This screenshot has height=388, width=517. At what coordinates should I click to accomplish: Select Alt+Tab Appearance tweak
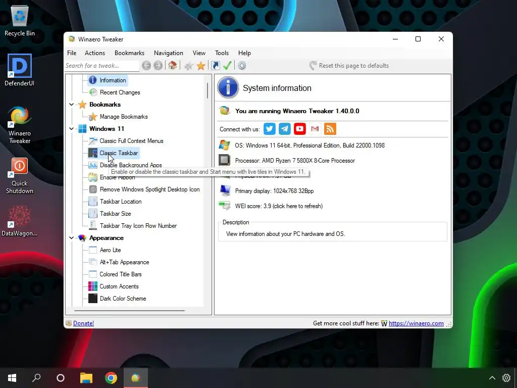click(124, 262)
